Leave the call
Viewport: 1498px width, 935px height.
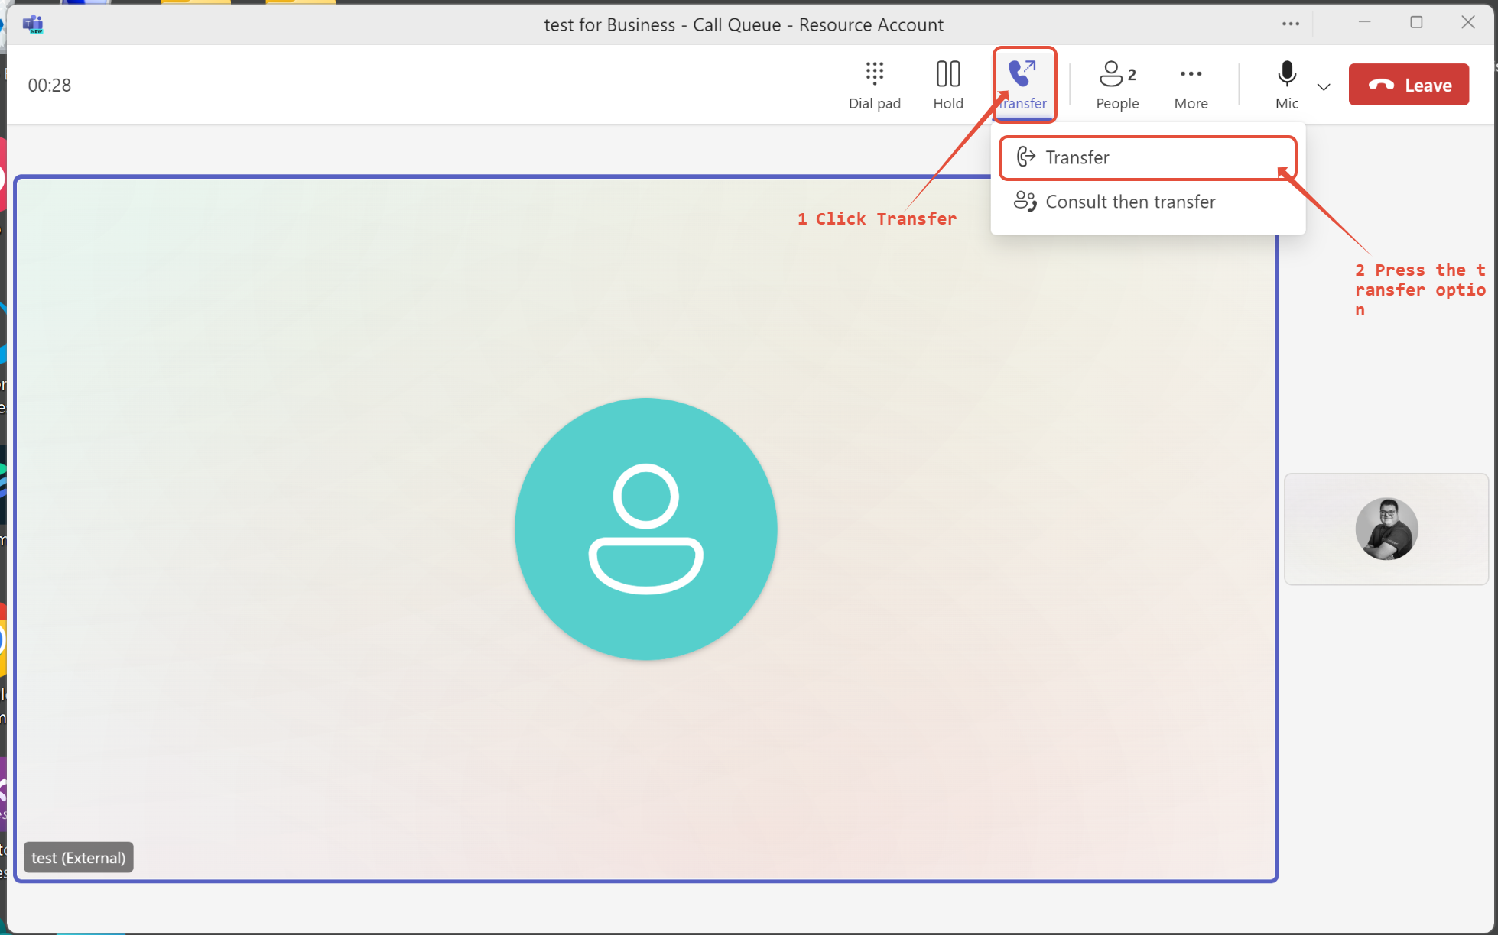coord(1409,85)
